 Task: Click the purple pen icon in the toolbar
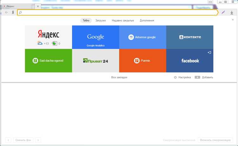point(223,12)
